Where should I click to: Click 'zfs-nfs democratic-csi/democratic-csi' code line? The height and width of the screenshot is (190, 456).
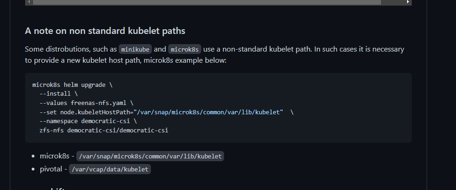104,130
